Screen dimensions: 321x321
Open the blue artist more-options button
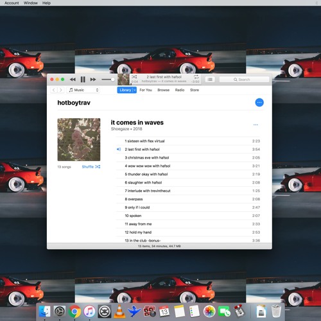click(x=259, y=103)
